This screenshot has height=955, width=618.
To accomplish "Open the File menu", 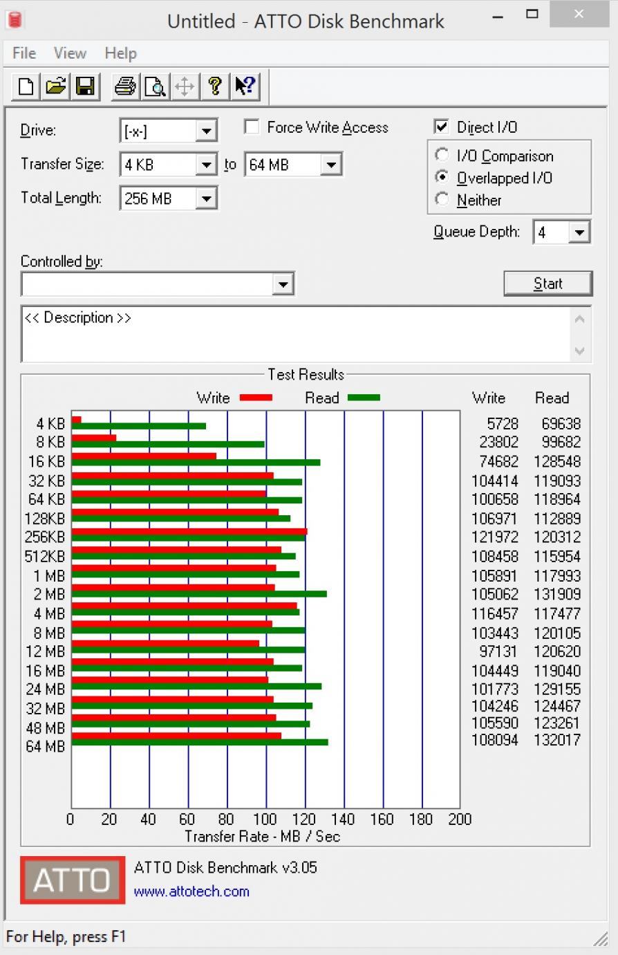I will tap(24, 53).
